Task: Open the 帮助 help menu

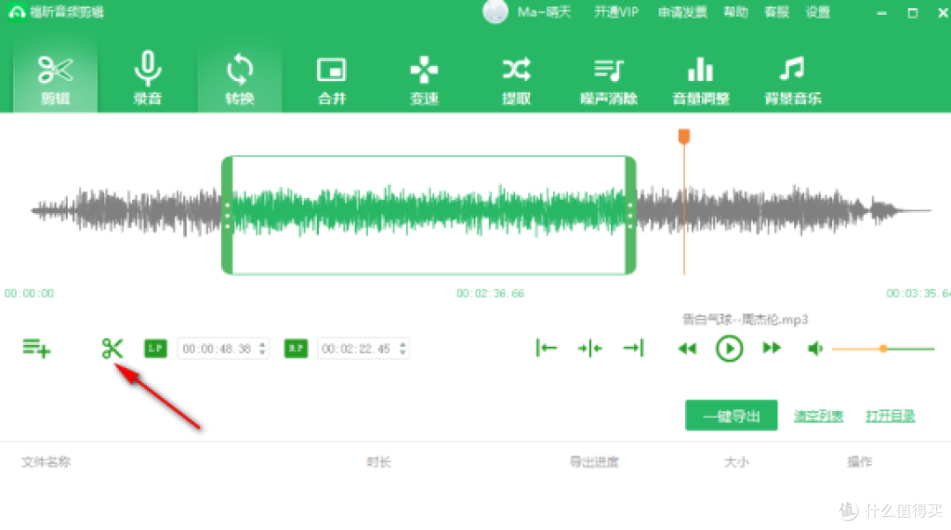Action: 735,12
